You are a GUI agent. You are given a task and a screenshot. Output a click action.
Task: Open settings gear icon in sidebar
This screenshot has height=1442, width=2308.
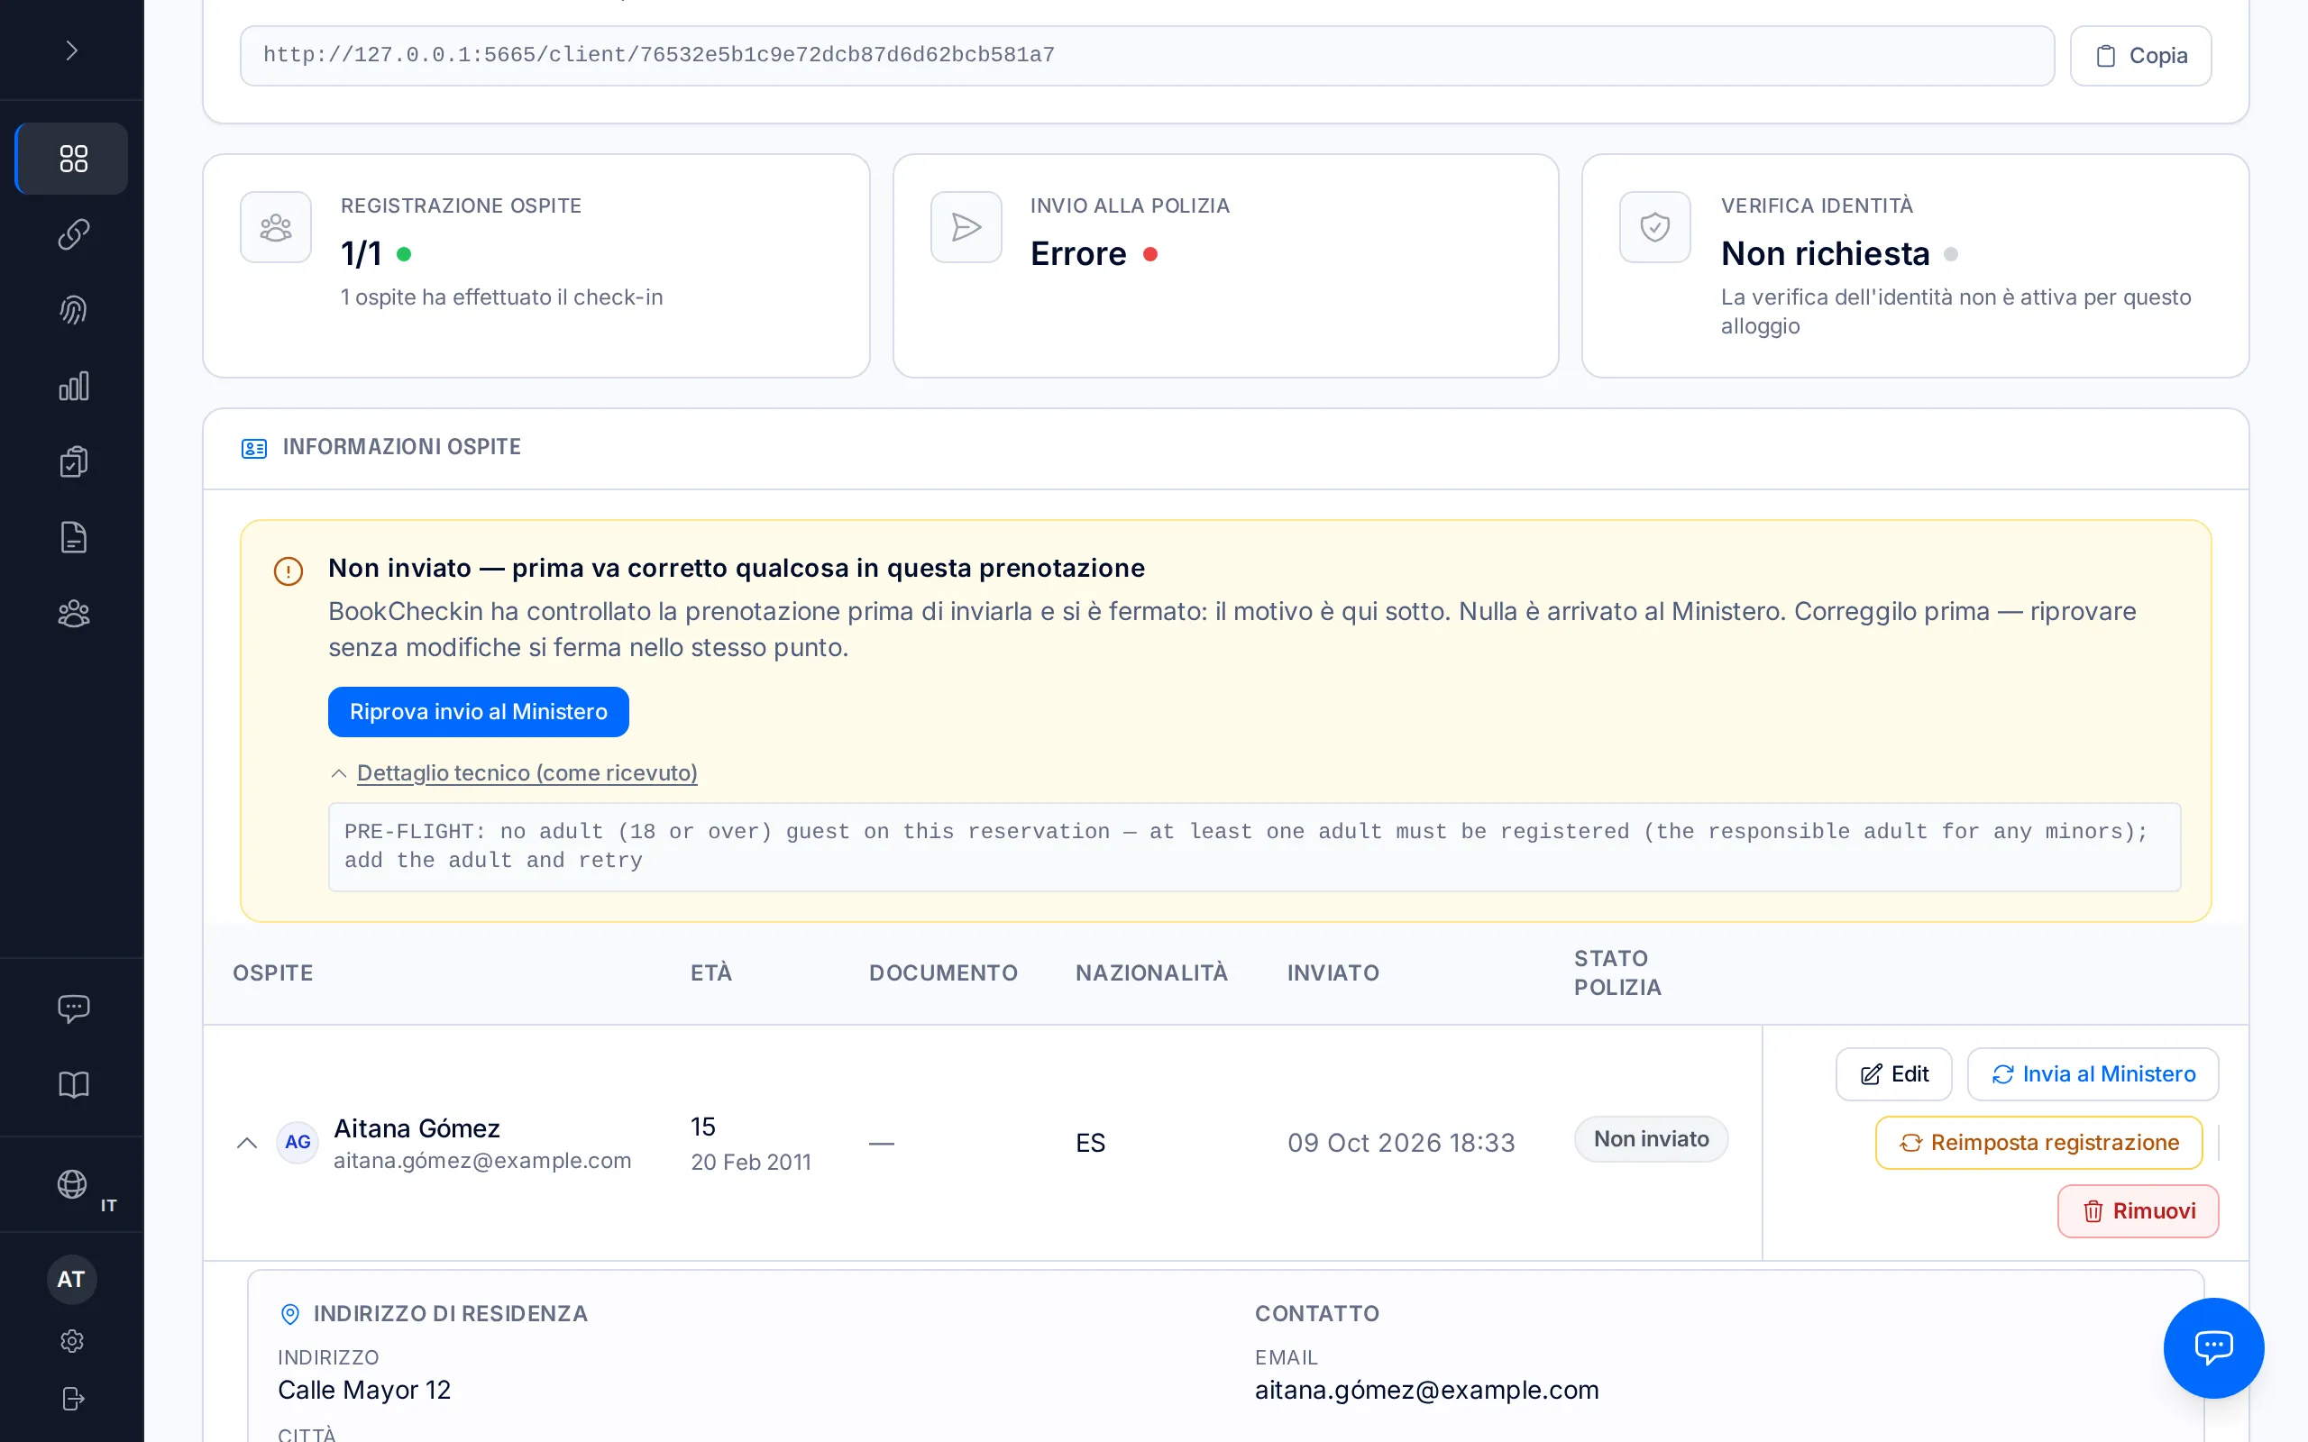[72, 1341]
